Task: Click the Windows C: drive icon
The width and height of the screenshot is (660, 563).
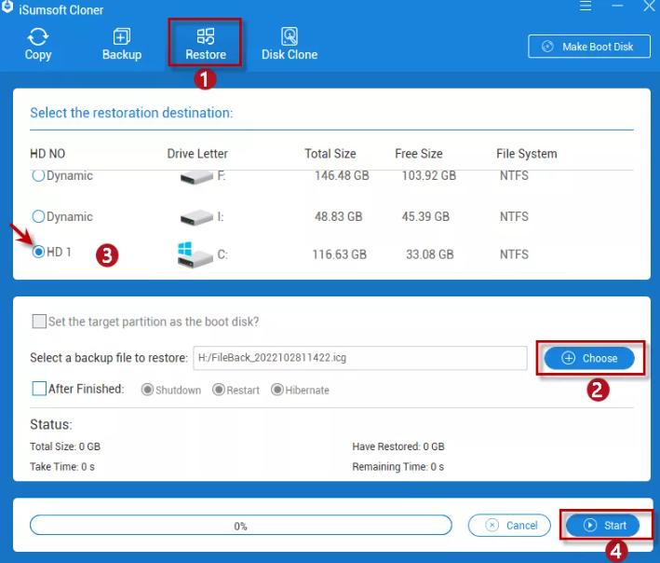Action: [195, 255]
